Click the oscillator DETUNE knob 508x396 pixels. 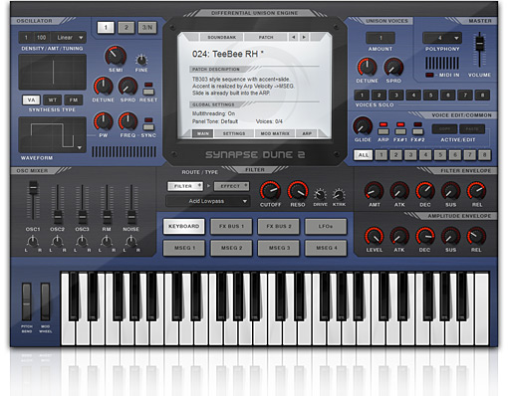[x=103, y=86]
